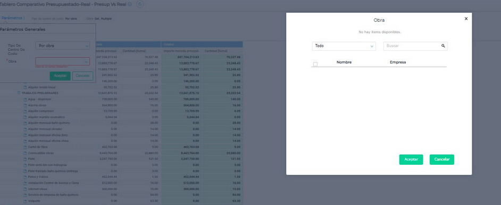Click Aceptar in the Obra dialog
501x205 pixels.
pos(411,159)
